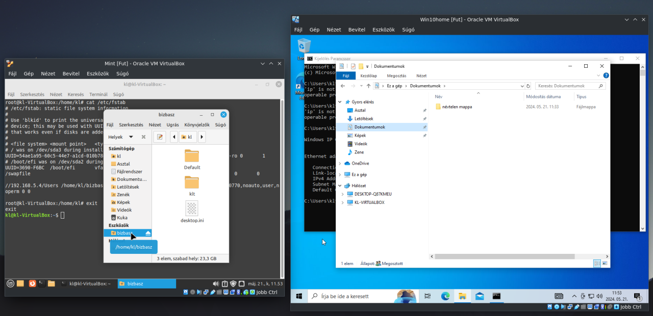
Task: Click the Keresés: Dokumentumok search box
Action: pos(571,86)
